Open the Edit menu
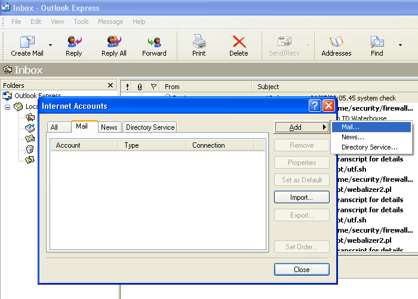Image resolution: width=418 pixels, height=299 pixels. click(x=36, y=22)
